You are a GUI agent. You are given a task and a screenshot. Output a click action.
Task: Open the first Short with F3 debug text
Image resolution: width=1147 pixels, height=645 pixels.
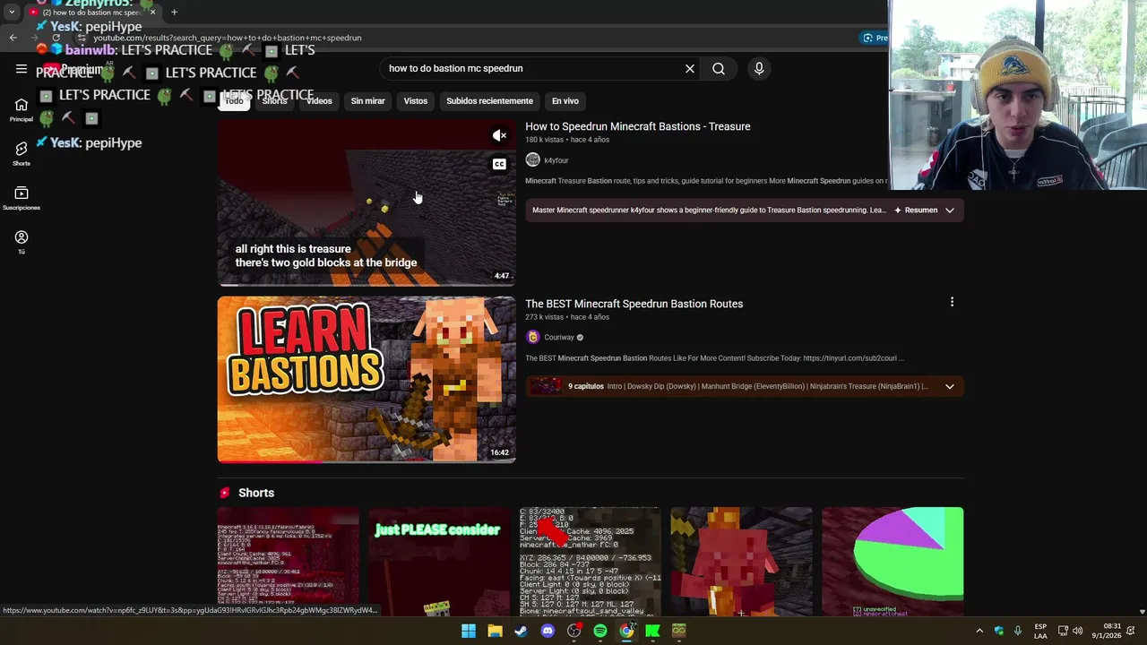click(289, 562)
